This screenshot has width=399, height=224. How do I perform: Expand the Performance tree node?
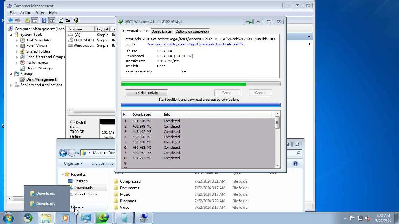pos(17,63)
